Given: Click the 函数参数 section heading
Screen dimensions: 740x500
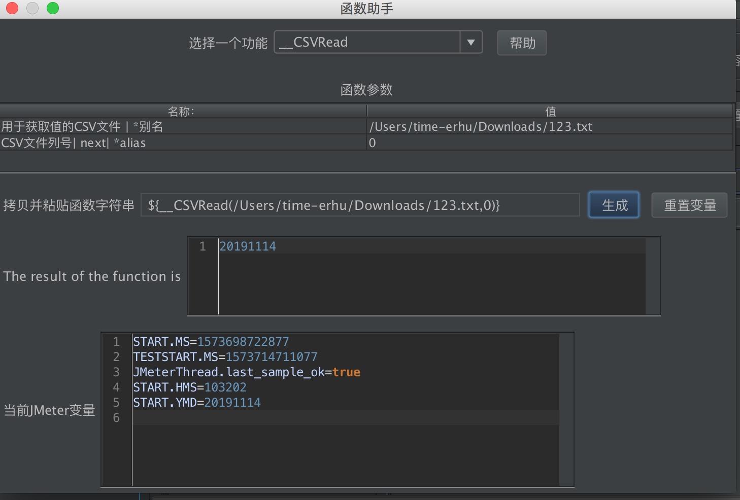Looking at the screenshot, I should [366, 90].
